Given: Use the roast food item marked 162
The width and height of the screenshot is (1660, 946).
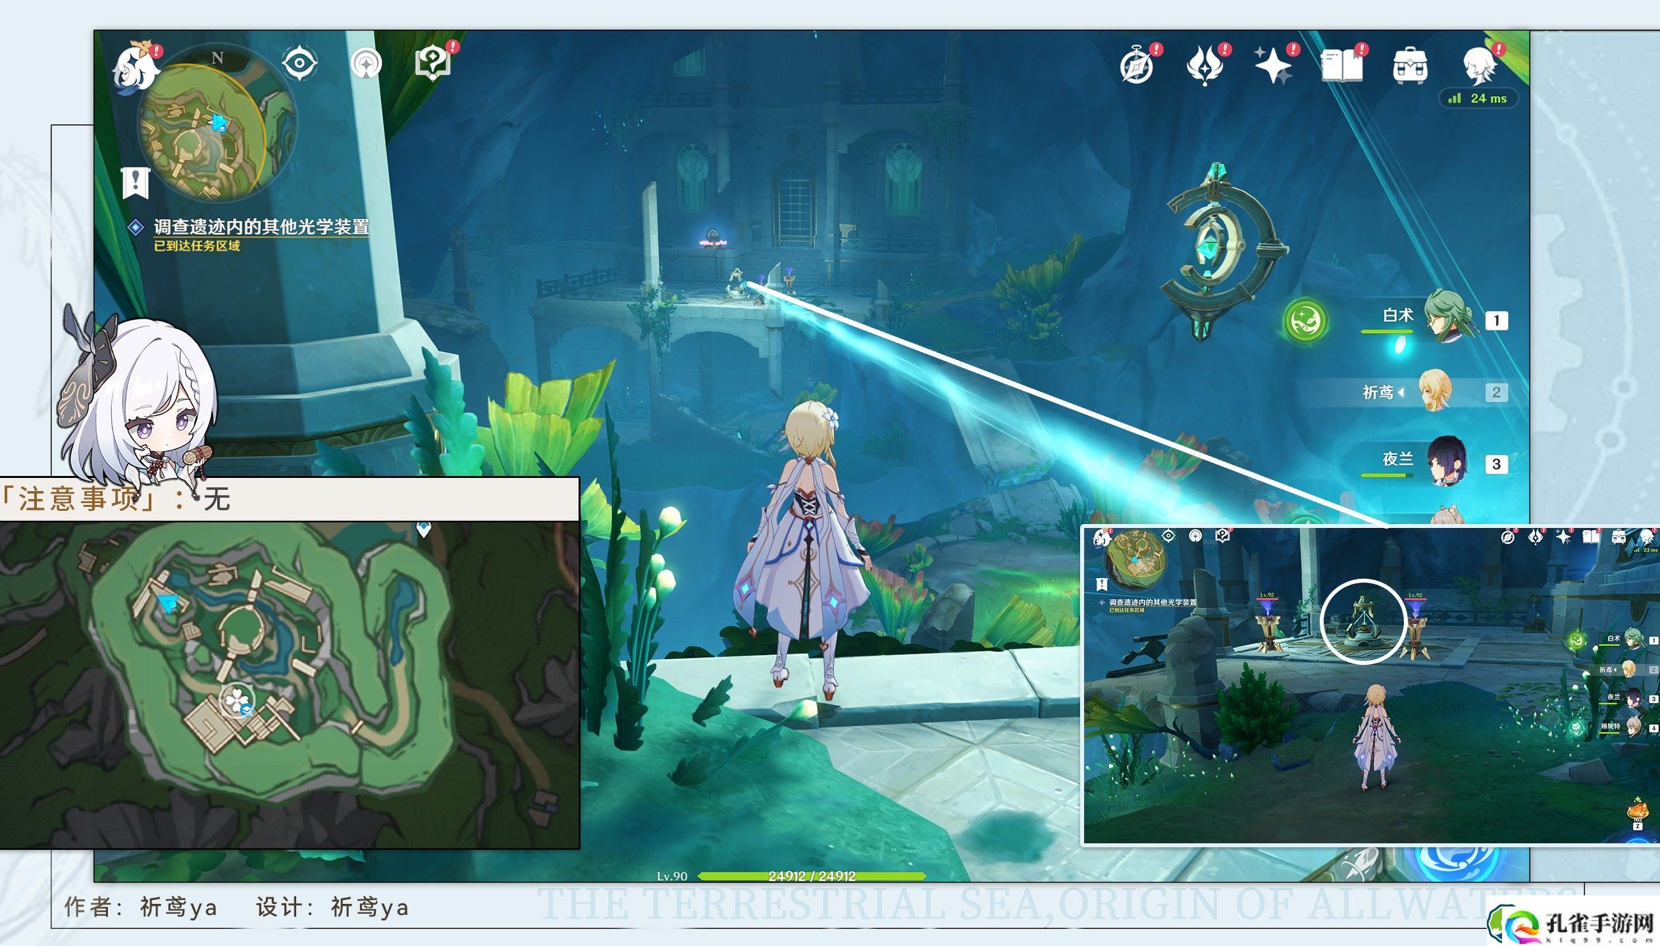Looking at the screenshot, I should point(1638,810).
